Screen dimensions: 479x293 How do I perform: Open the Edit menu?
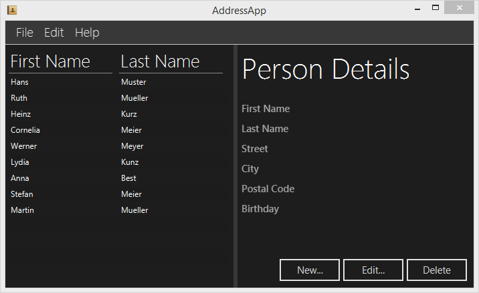pos(54,33)
